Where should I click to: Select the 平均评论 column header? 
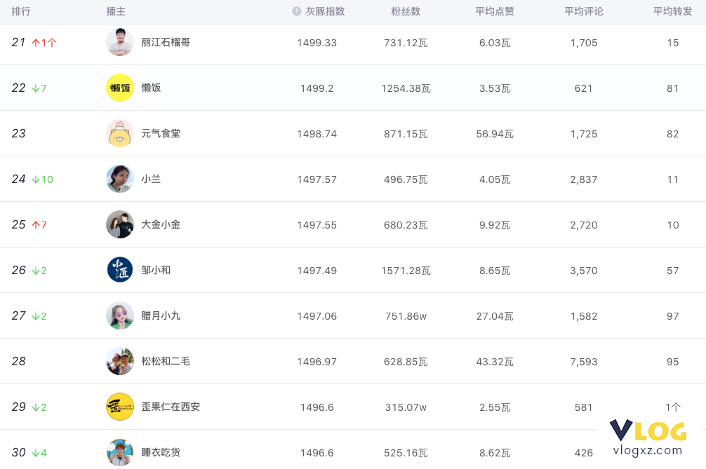pyautogui.click(x=583, y=11)
